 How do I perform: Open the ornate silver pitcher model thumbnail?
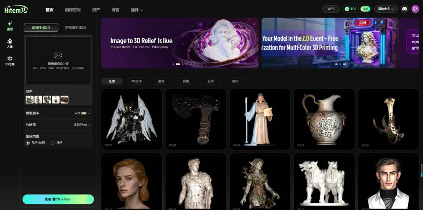(x=324, y=119)
